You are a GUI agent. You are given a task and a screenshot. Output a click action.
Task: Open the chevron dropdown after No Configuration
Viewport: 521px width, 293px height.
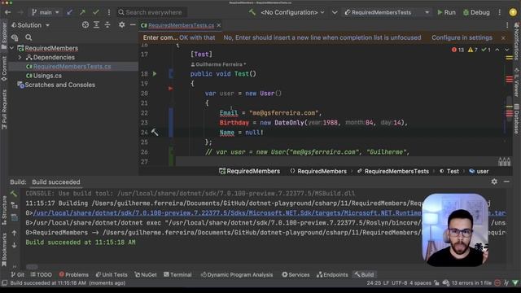point(335,12)
